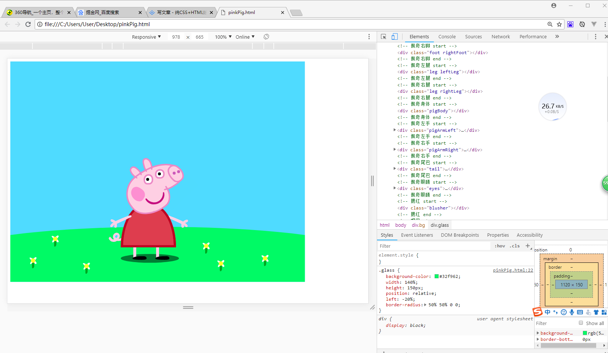Expand the eyes div node
Viewport: 608px width, 353px height.
[x=395, y=188]
